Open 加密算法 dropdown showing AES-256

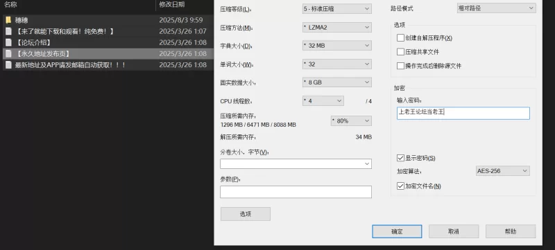tap(502, 171)
